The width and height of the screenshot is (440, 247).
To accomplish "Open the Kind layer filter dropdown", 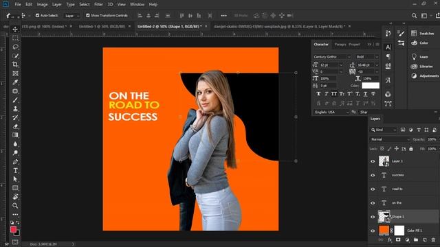I will click(384, 130).
